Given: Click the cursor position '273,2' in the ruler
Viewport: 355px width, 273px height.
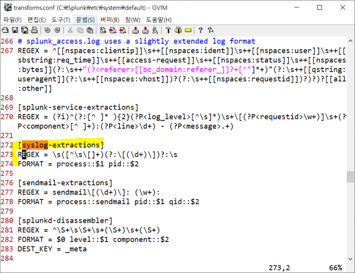Looking at the screenshot, I should tap(279, 268).
